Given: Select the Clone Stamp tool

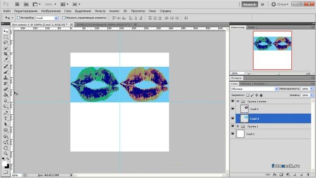Looking at the screenshot, I should (x=5, y=78).
